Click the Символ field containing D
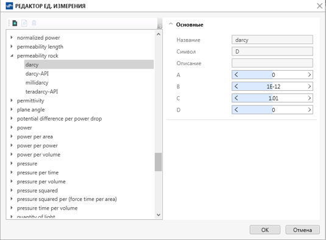Viewport: 326px width, 240px height. (272, 51)
